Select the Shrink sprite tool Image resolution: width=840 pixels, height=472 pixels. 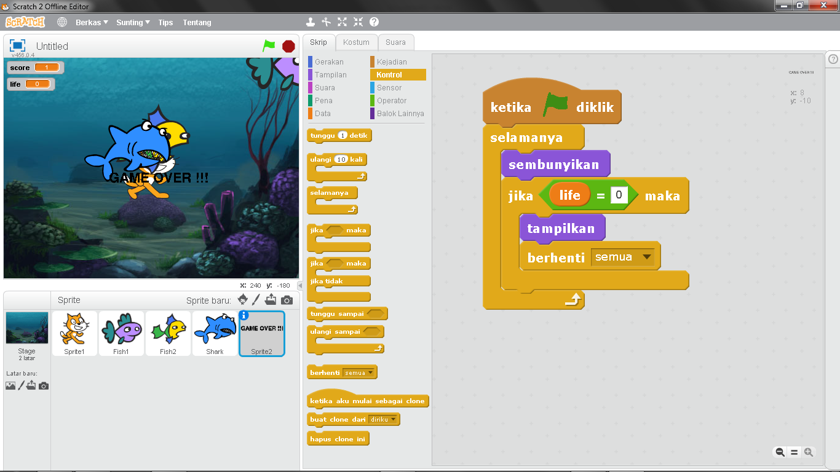point(358,22)
